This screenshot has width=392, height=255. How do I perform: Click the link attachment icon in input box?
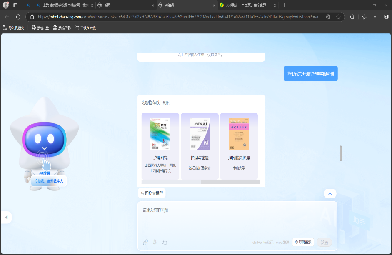pyautogui.click(x=145, y=242)
